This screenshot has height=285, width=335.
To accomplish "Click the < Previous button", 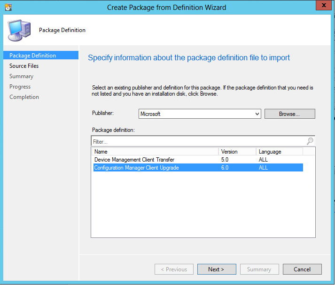I will (x=174, y=269).
